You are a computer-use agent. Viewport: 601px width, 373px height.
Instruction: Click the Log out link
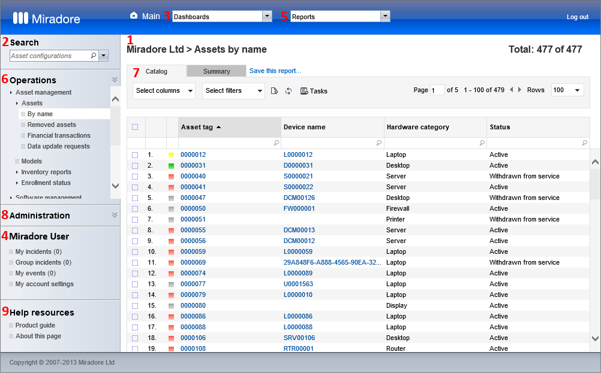click(x=577, y=17)
